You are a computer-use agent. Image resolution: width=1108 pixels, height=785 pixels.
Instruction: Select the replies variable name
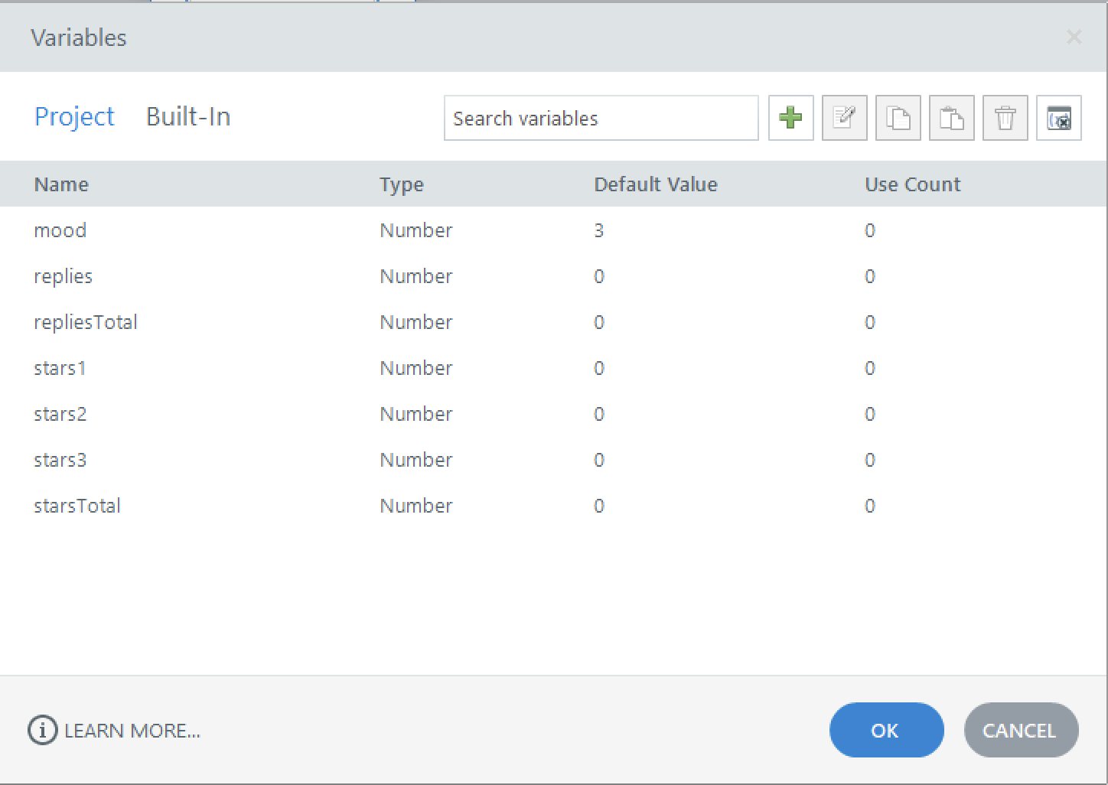pos(63,276)
